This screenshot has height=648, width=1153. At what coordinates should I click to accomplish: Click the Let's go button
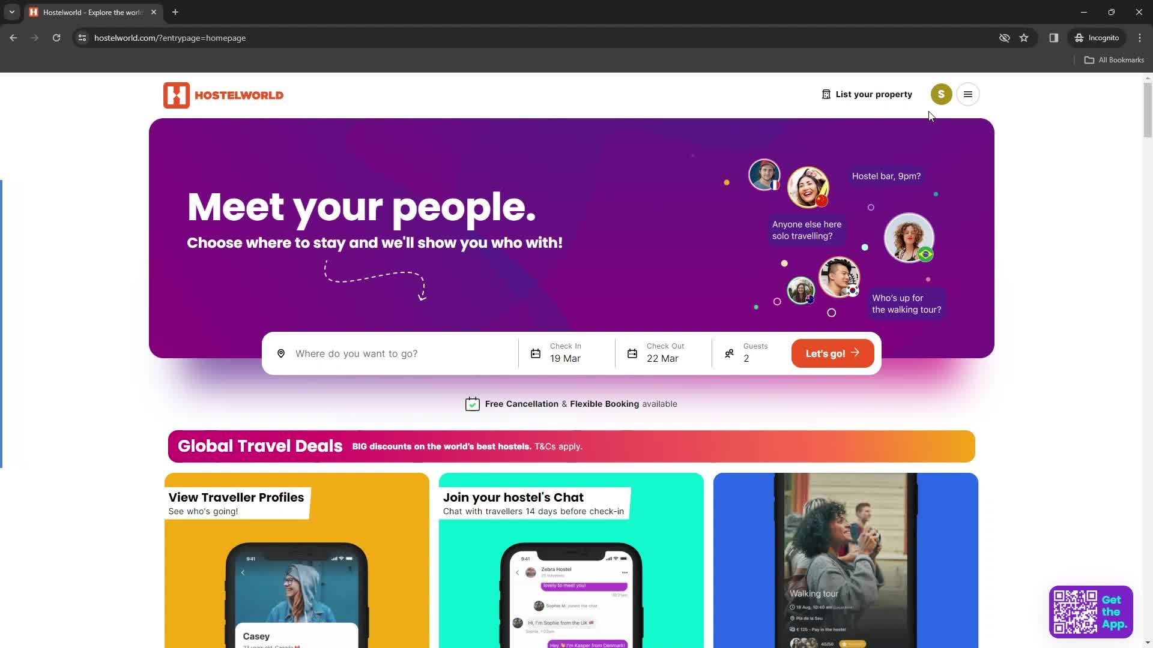tap(833, 353)
